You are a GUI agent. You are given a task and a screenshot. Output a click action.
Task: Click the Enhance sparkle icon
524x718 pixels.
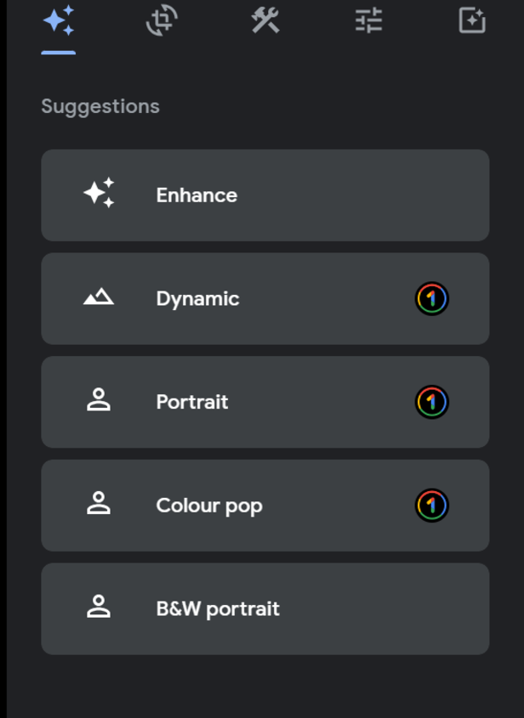coord(100,195)
